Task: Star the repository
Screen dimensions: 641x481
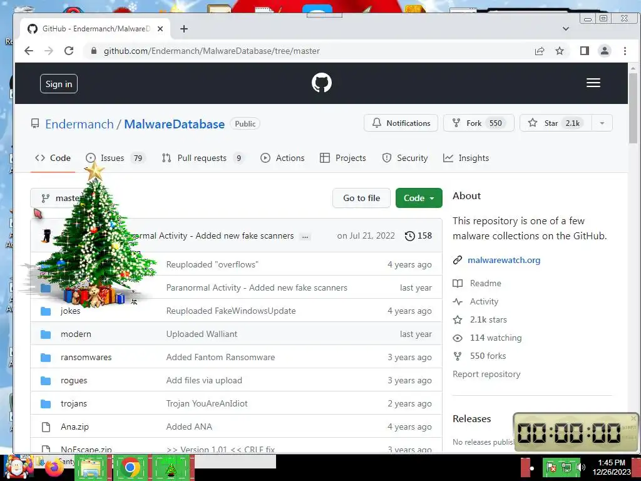Action: [x=556, y=123]
